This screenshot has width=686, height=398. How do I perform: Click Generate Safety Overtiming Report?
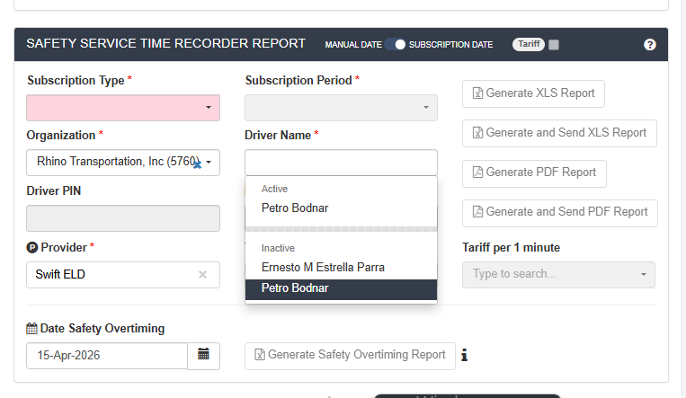[x=349, y=355]
